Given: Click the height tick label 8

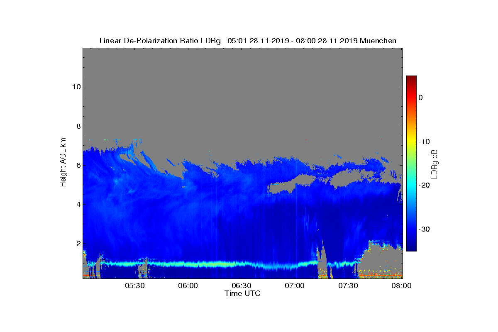Looking at the screenshot, I should [78, 126].
